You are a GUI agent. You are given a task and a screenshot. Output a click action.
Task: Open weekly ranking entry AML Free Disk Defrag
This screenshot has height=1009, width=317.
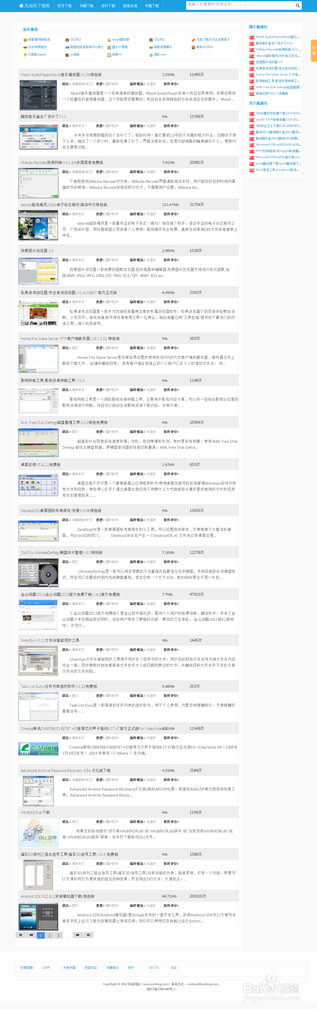pos(278,87)
